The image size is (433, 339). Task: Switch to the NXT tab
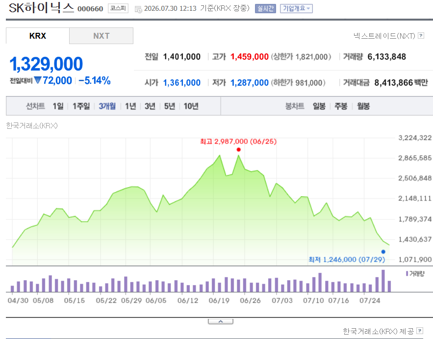[102, 36]
